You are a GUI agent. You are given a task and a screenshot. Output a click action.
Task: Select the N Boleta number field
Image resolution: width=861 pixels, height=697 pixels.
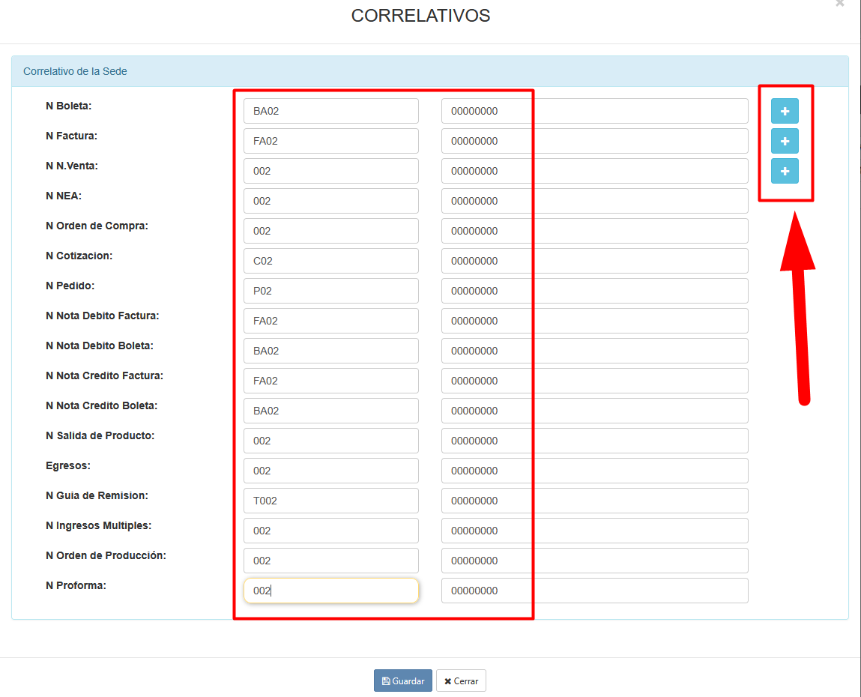pos(594,111)
